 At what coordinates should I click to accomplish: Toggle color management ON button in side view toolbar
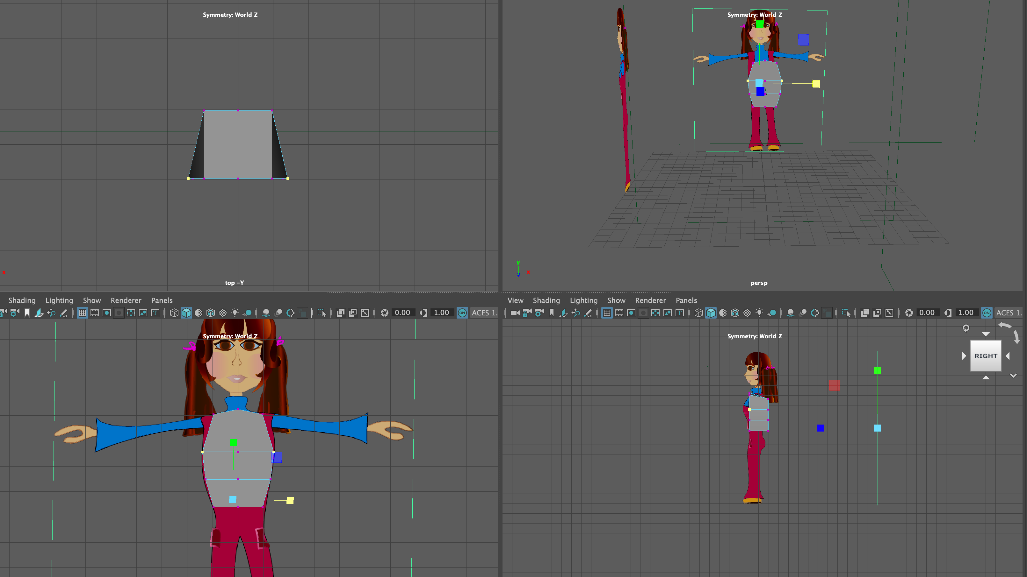coord(987,313)
